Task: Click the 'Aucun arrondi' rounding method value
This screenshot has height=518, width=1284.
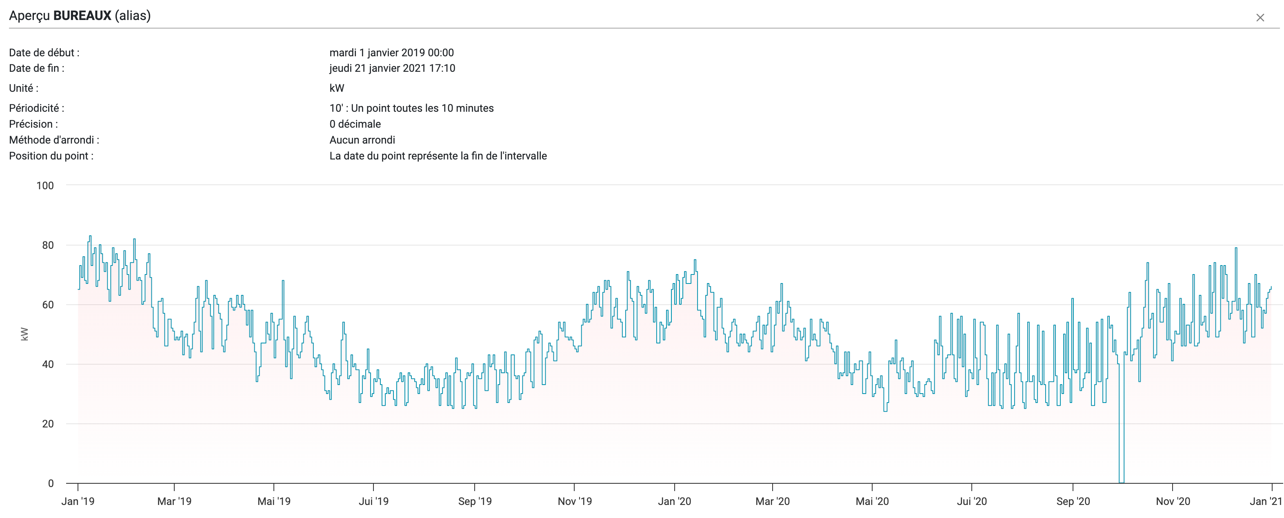Action: (x=362, y=140)
